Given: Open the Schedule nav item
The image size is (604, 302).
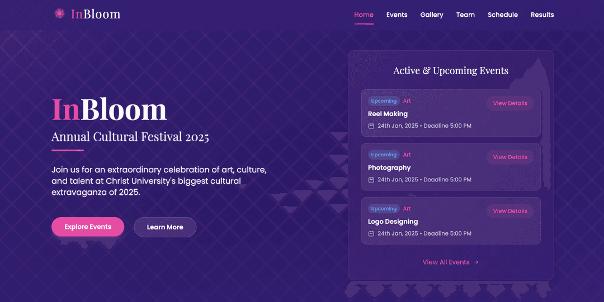Looking at the screenshot, I should [503, 15].
